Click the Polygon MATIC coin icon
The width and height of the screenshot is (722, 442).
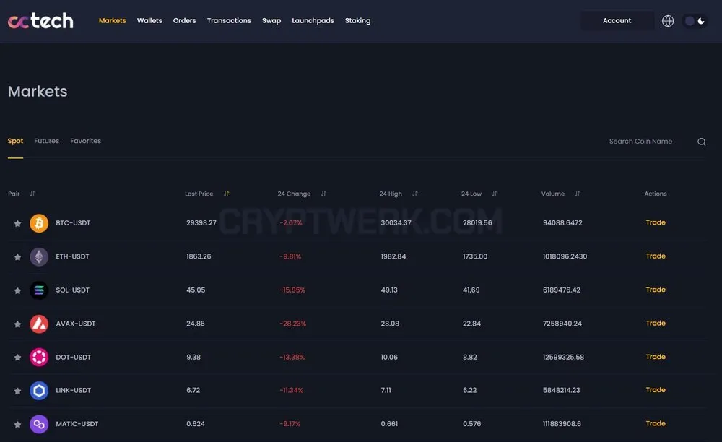pyautogui.click(x=39, y=424)
